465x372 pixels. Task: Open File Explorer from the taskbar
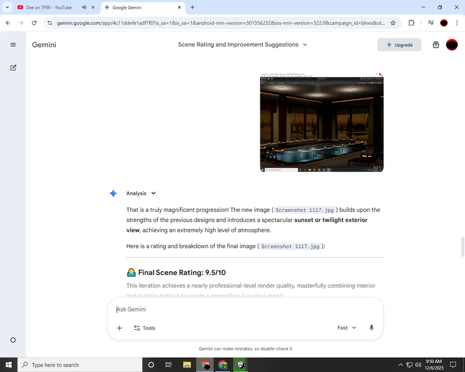coord(187,365)
